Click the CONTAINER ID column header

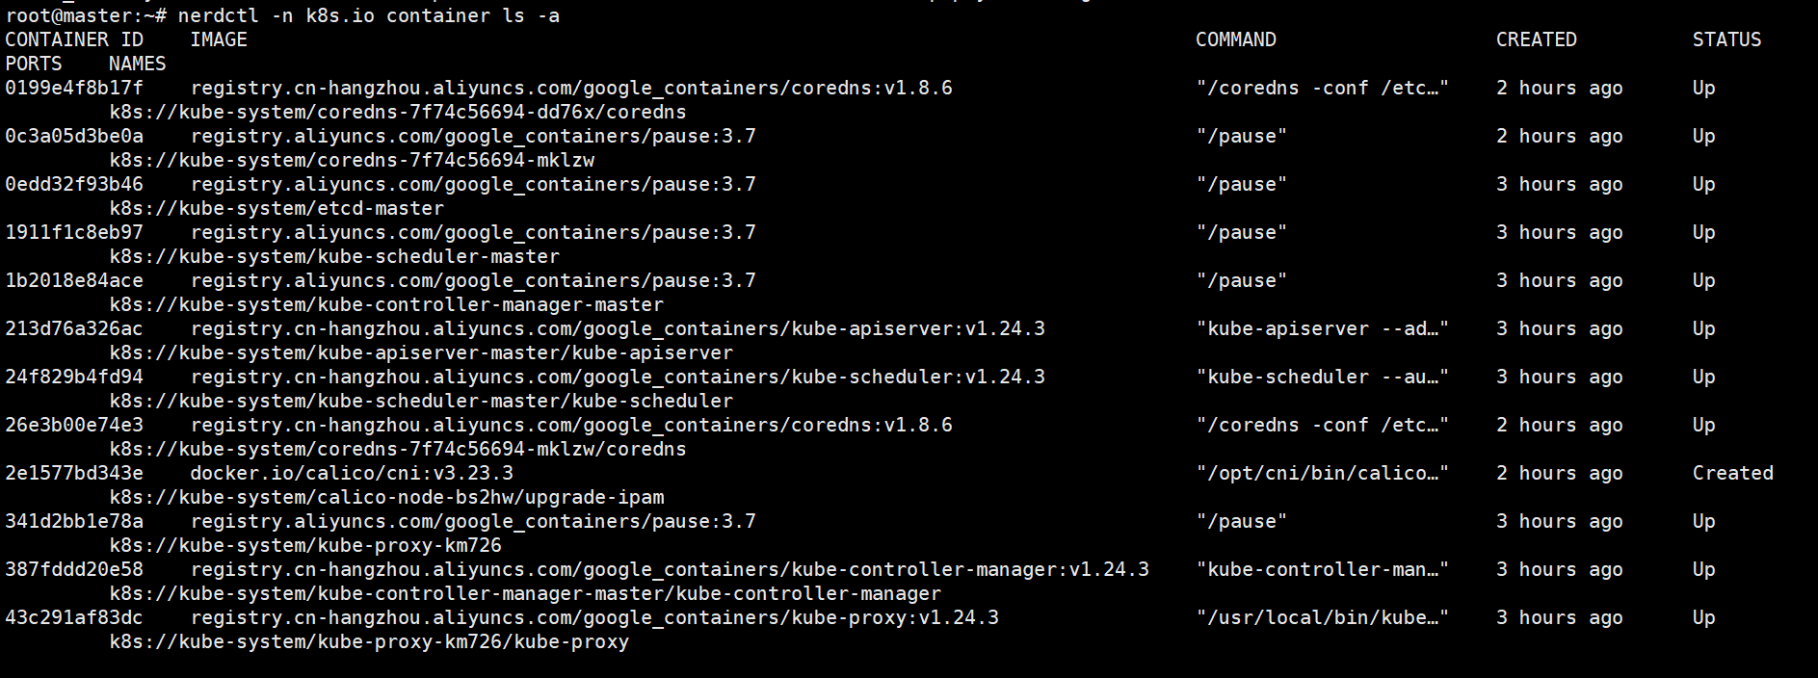74,39
